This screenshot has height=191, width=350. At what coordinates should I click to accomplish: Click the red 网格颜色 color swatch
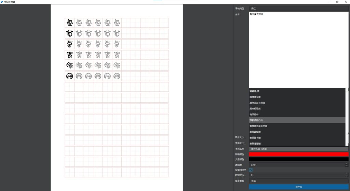pos(298,155)
